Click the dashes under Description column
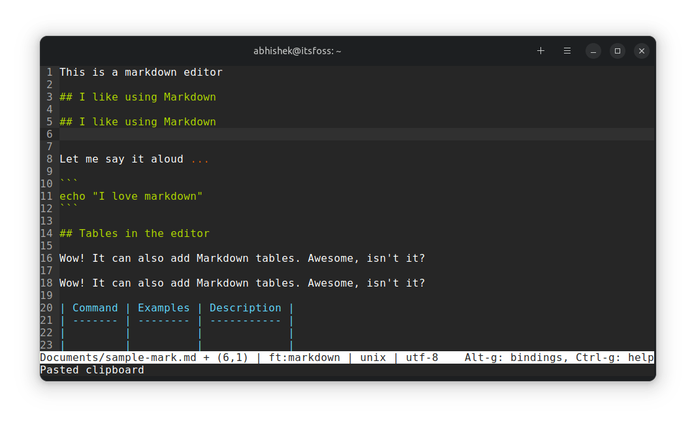The image size is (696, 425). (245, 321)
